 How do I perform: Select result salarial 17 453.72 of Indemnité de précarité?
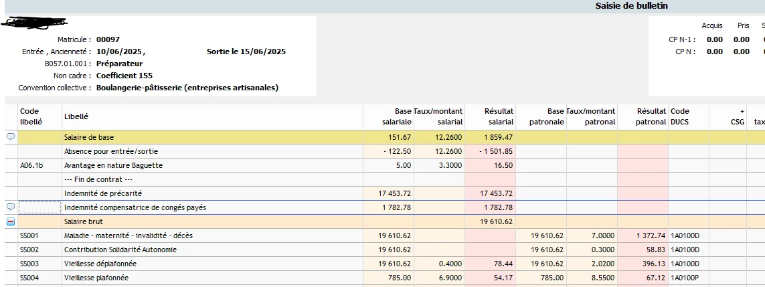(490, 193)
